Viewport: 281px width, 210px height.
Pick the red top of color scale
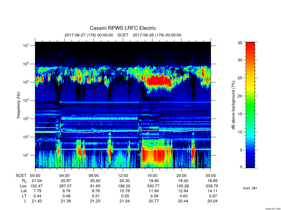click(x=250, y=45)
